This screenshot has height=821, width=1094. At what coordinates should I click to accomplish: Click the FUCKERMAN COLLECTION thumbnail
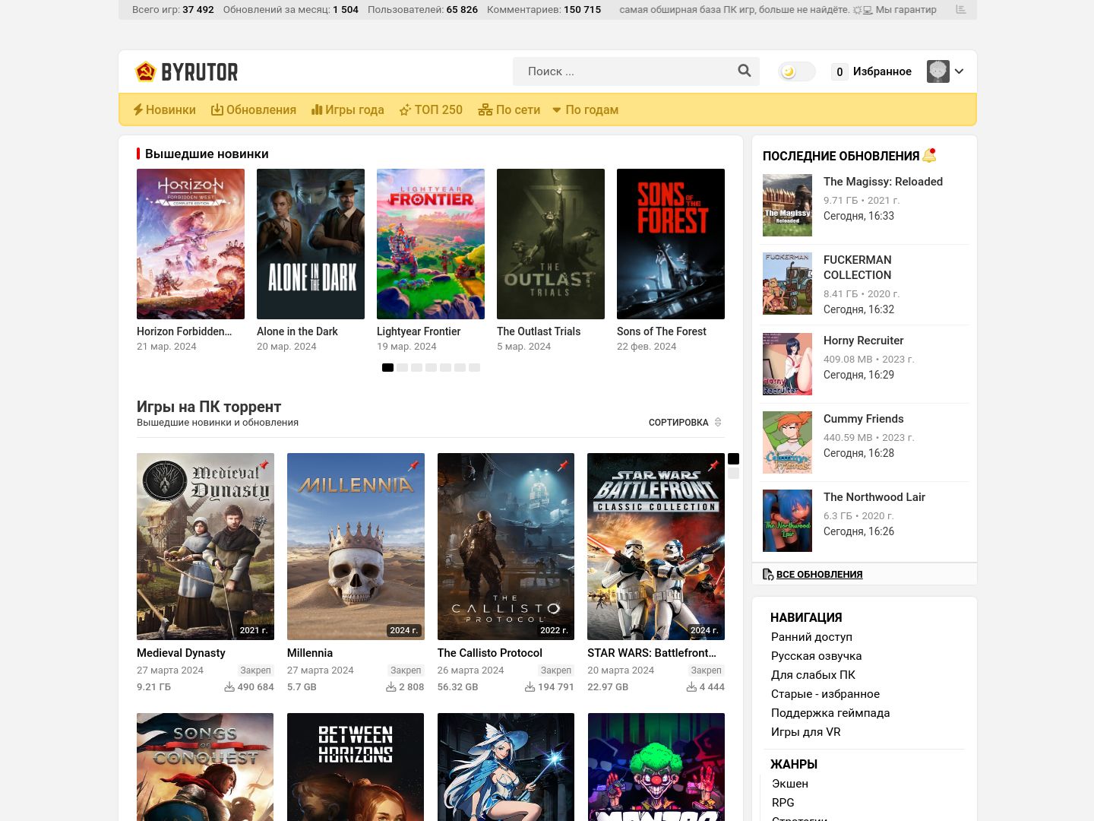click(787, 284)
